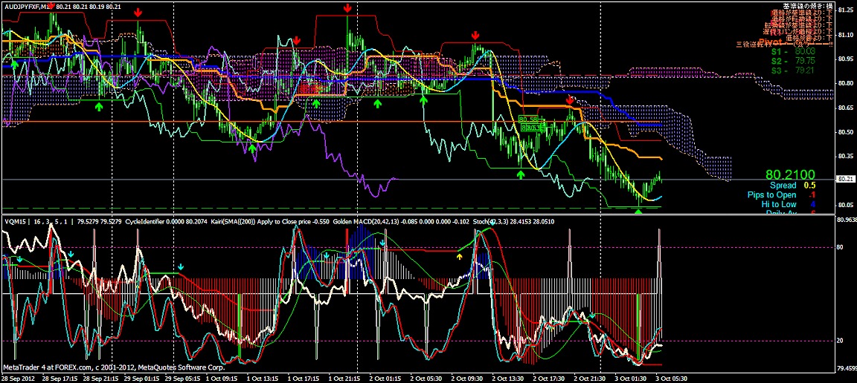Click the red down arrow above the 2 Oct 09:30 peak
Screen dimensions: 857x383
[475, 35]
